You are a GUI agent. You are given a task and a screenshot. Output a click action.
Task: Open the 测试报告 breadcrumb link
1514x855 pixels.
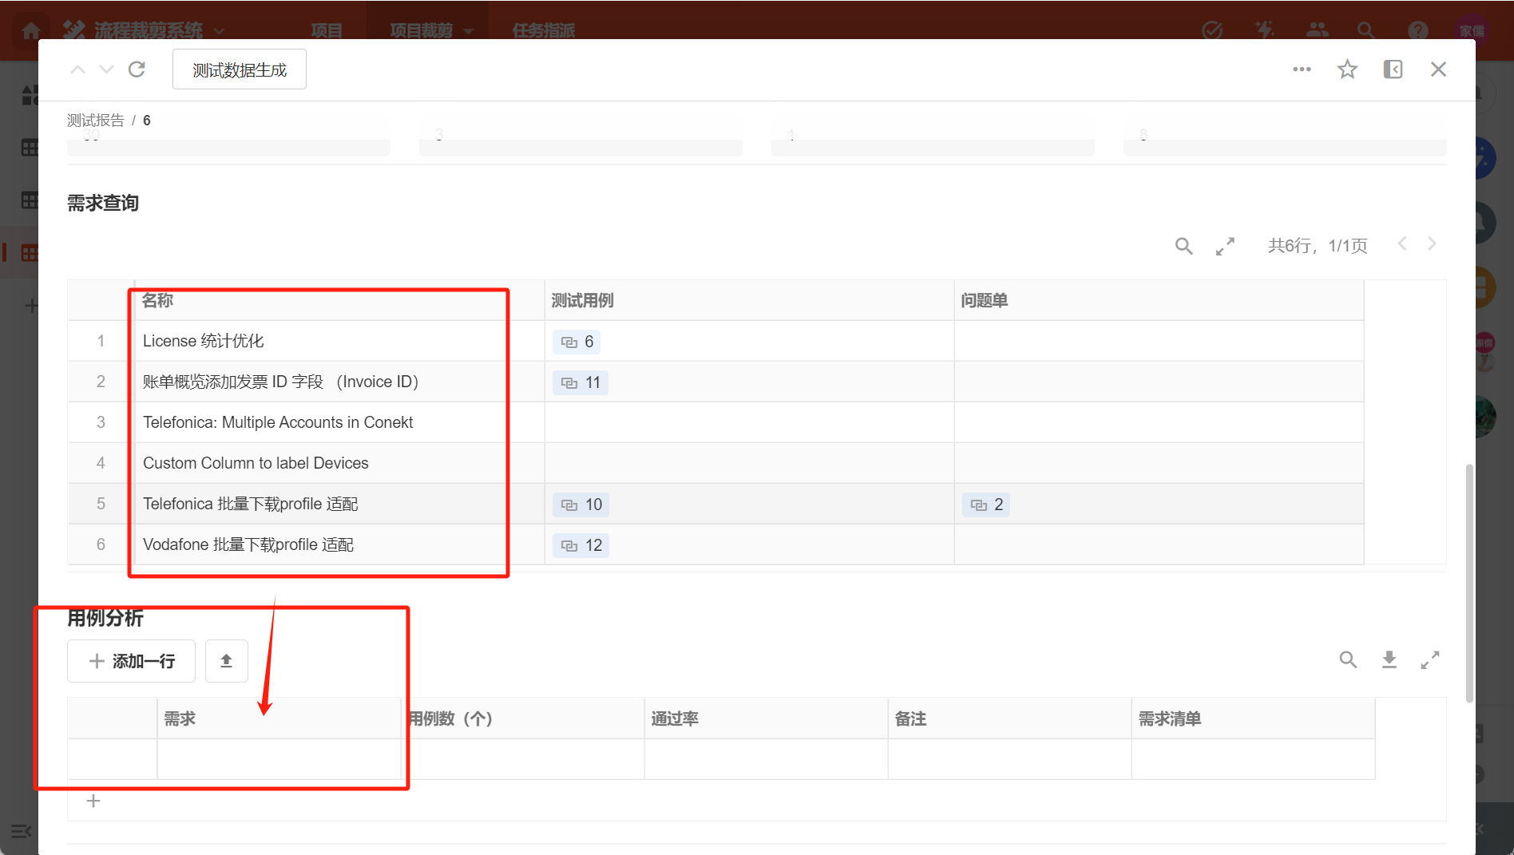point(95,121)
